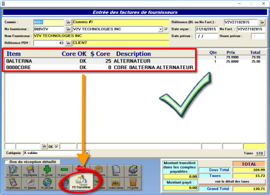Click the F1 Nouveau icon button
Screen dimensions: 270x195
point(13,171)
